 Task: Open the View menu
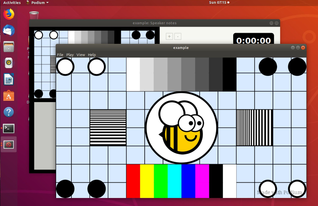point(81,54)
